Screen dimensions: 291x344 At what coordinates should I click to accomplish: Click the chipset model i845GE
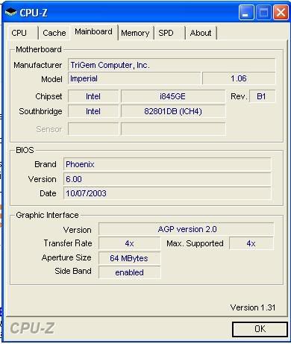click(173, 96)
